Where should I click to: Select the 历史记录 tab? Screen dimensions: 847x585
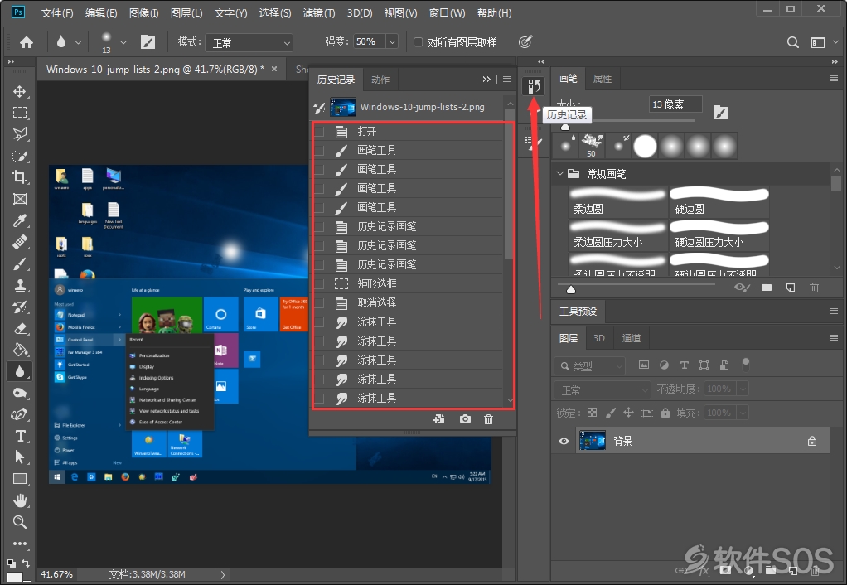(x=336, y=80)
